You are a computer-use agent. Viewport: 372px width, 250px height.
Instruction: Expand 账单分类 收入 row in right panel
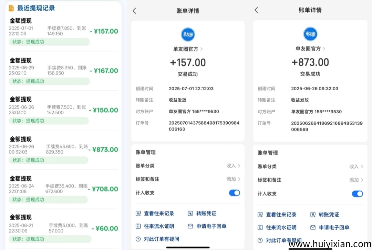[x=310, y=167]
